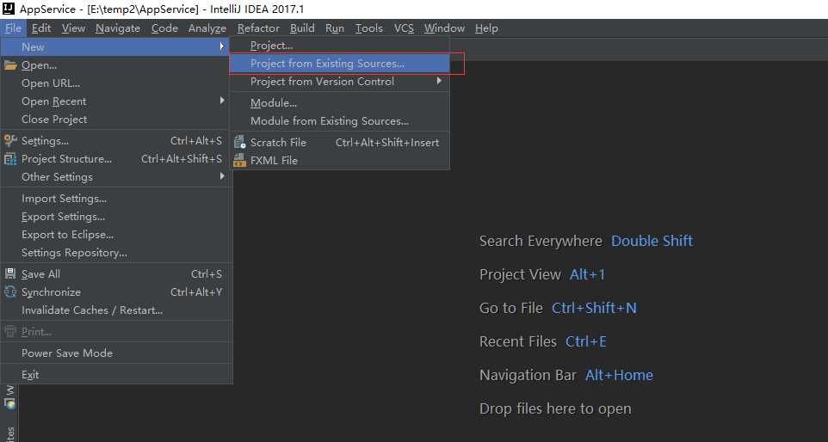Select Import Settings... entry

pos(115,199)
